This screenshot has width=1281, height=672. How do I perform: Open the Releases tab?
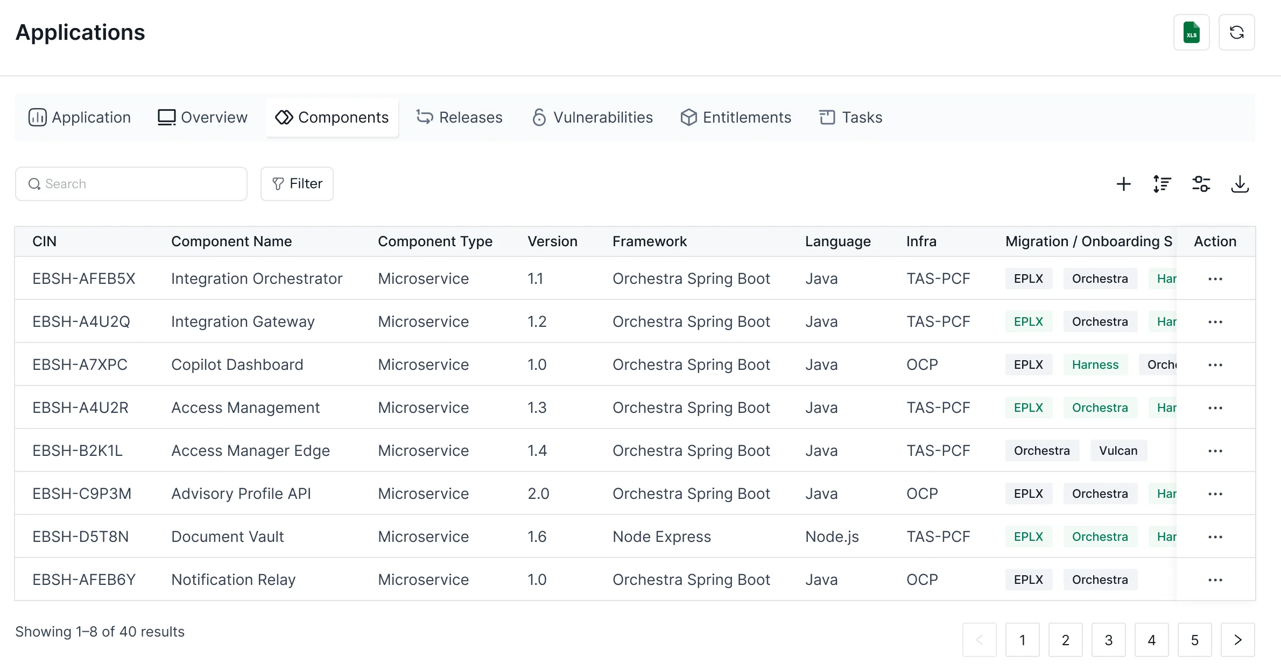pos(459,117)
